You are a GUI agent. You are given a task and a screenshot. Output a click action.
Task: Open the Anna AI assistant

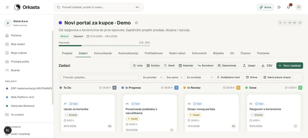pyautogui.click(x=265, y=7)
